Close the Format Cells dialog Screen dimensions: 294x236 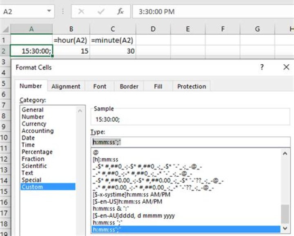click(x=286, y=67)
